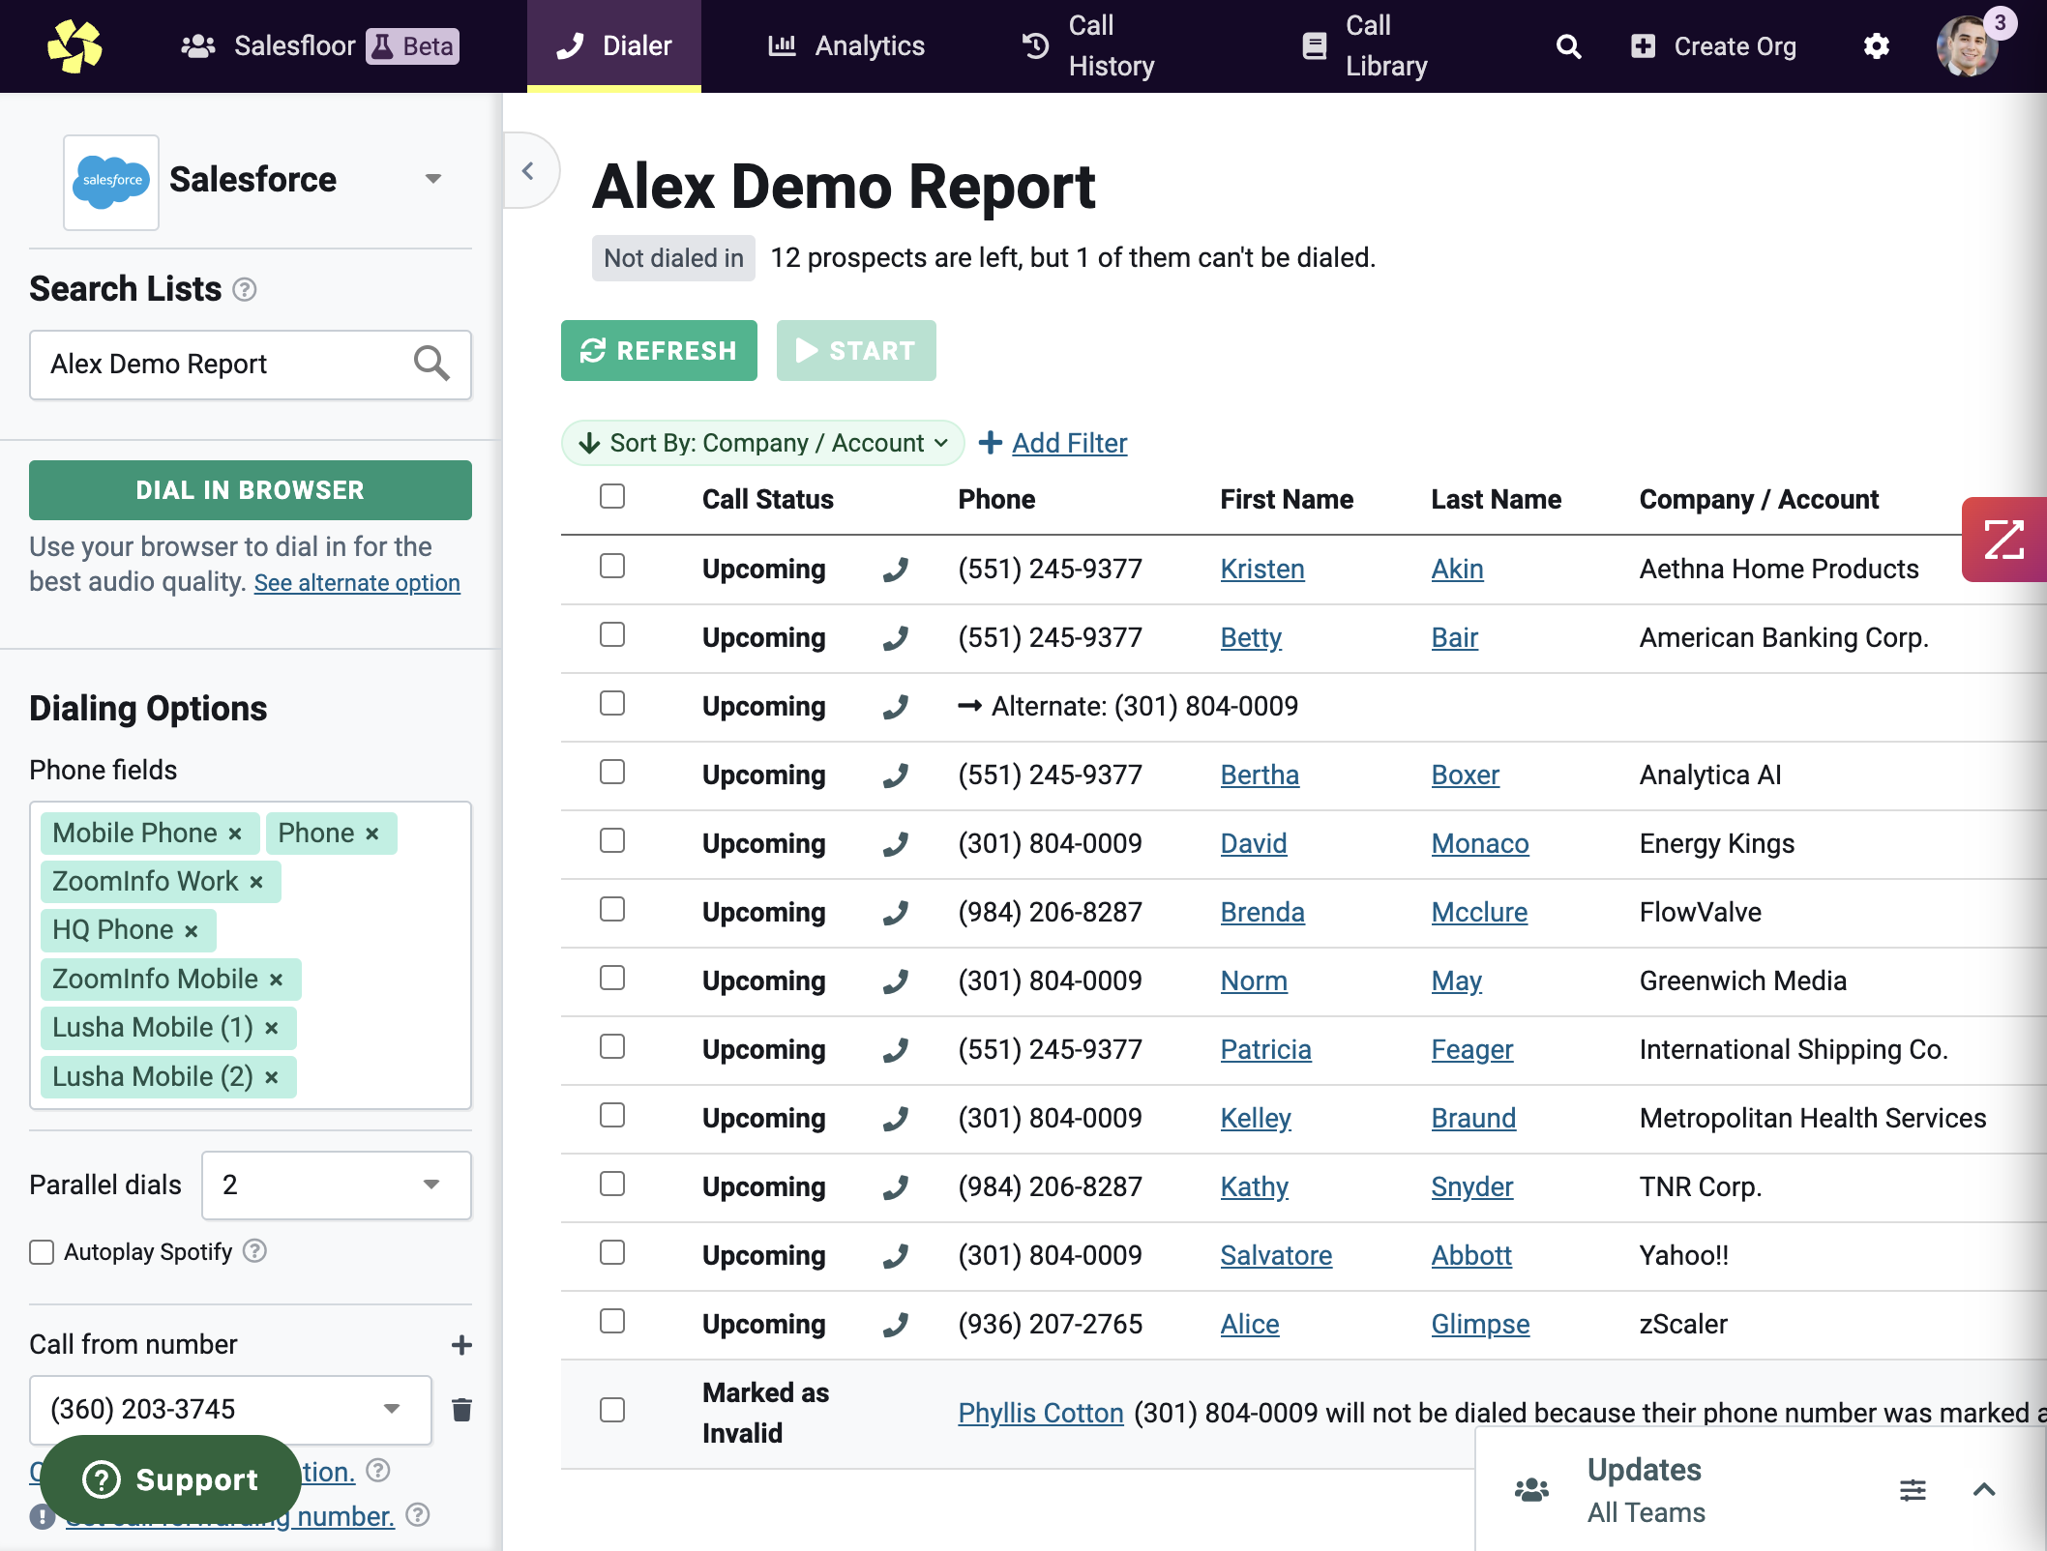The image size is (2047, 1551).
Task: Click the REFRESH button
Action: (659, 350)
